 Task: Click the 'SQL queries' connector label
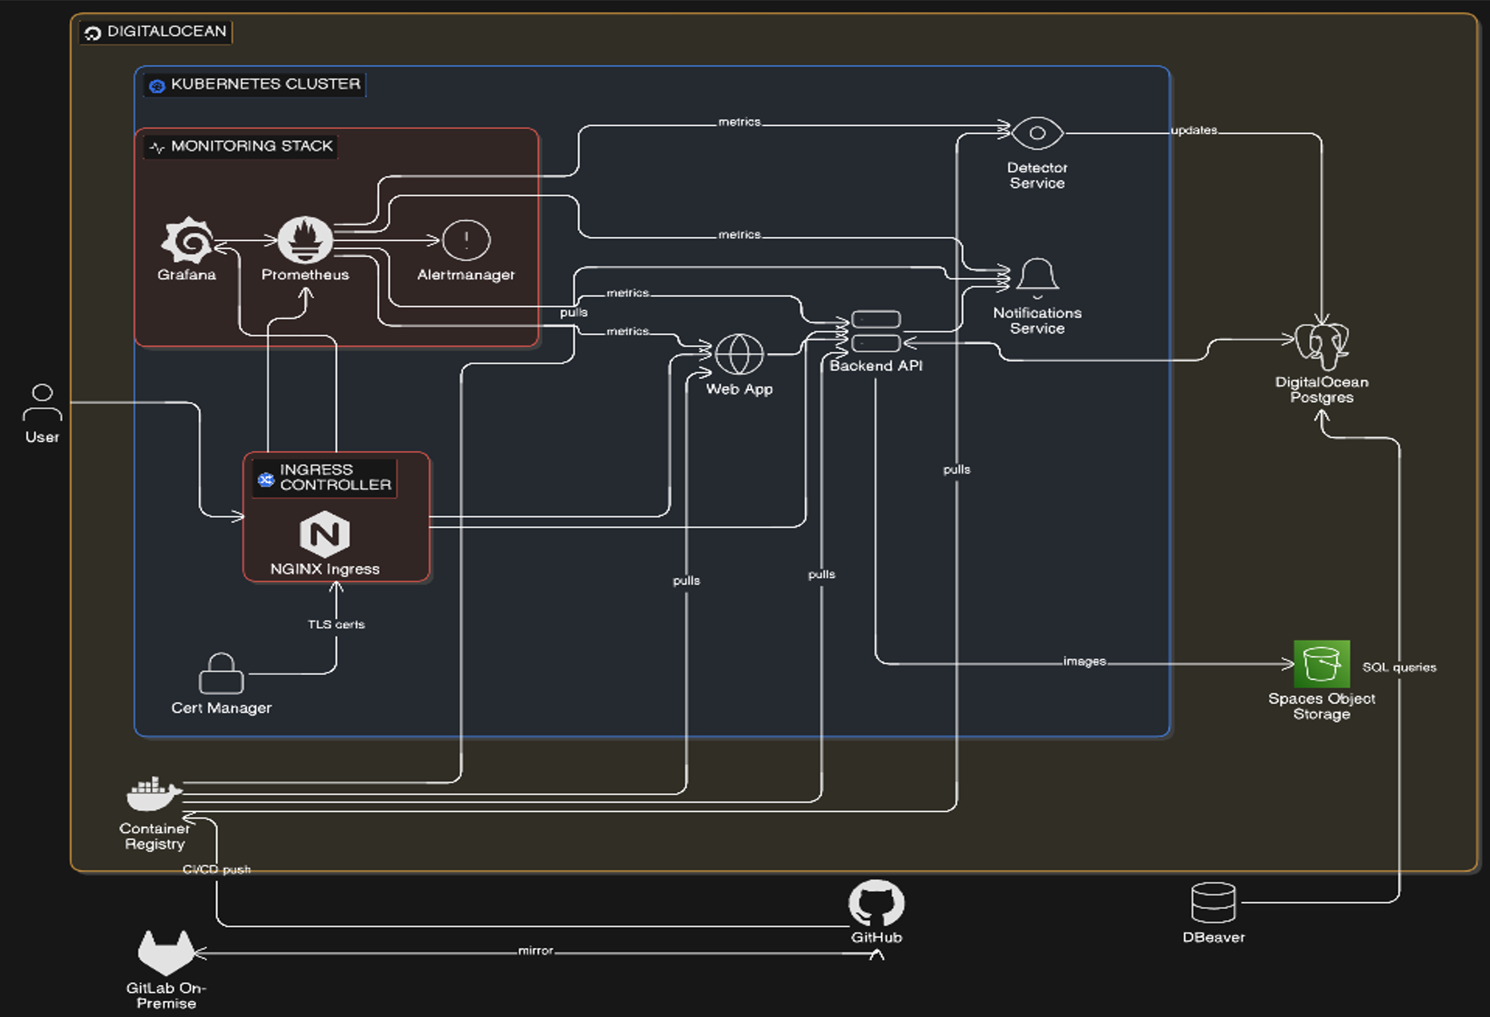(x=1399, y=667)
